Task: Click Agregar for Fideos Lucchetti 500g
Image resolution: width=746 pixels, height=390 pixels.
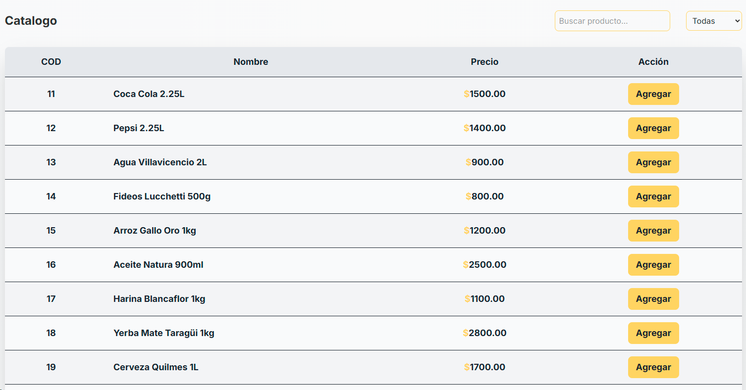Action: pyautogui.click(x=653, y=196)
